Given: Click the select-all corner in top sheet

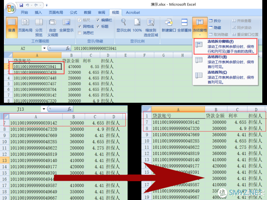Looking at the screenshot, I should pyautogui.click(x=9, y=55).
